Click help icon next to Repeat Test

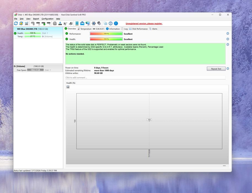[x=227, y=69]
